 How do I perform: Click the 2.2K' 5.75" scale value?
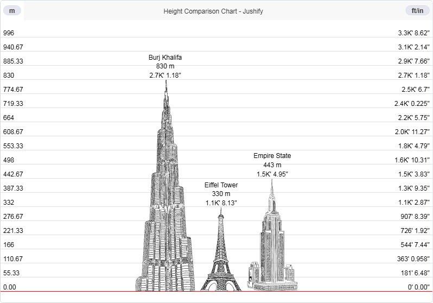413,117
